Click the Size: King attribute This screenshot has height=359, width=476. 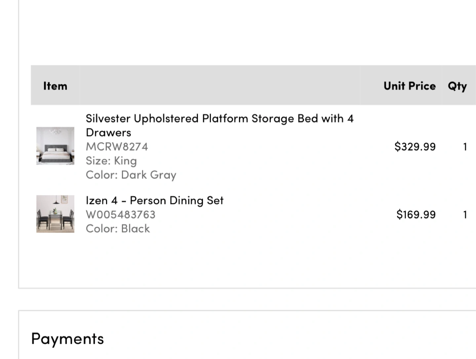111,161
